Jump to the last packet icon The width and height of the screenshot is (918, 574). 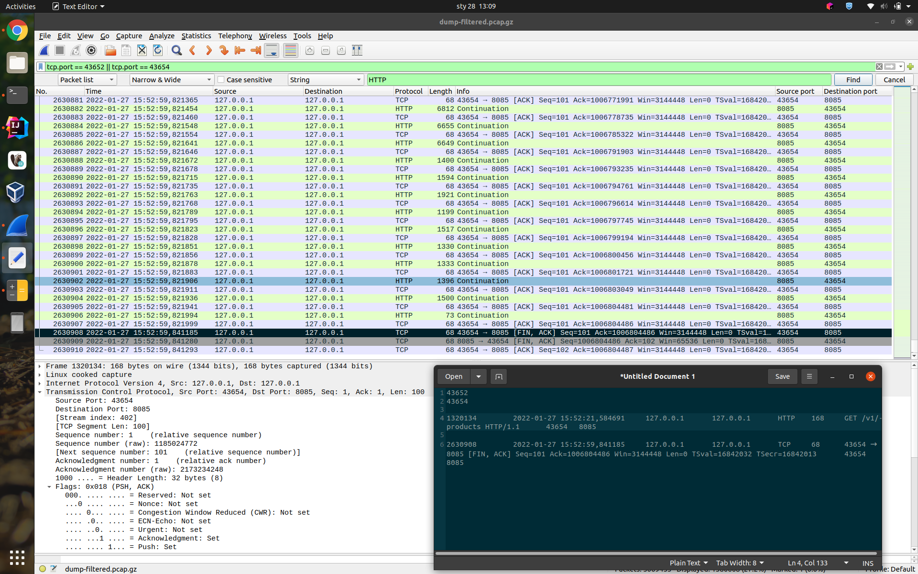click(256, 50)
